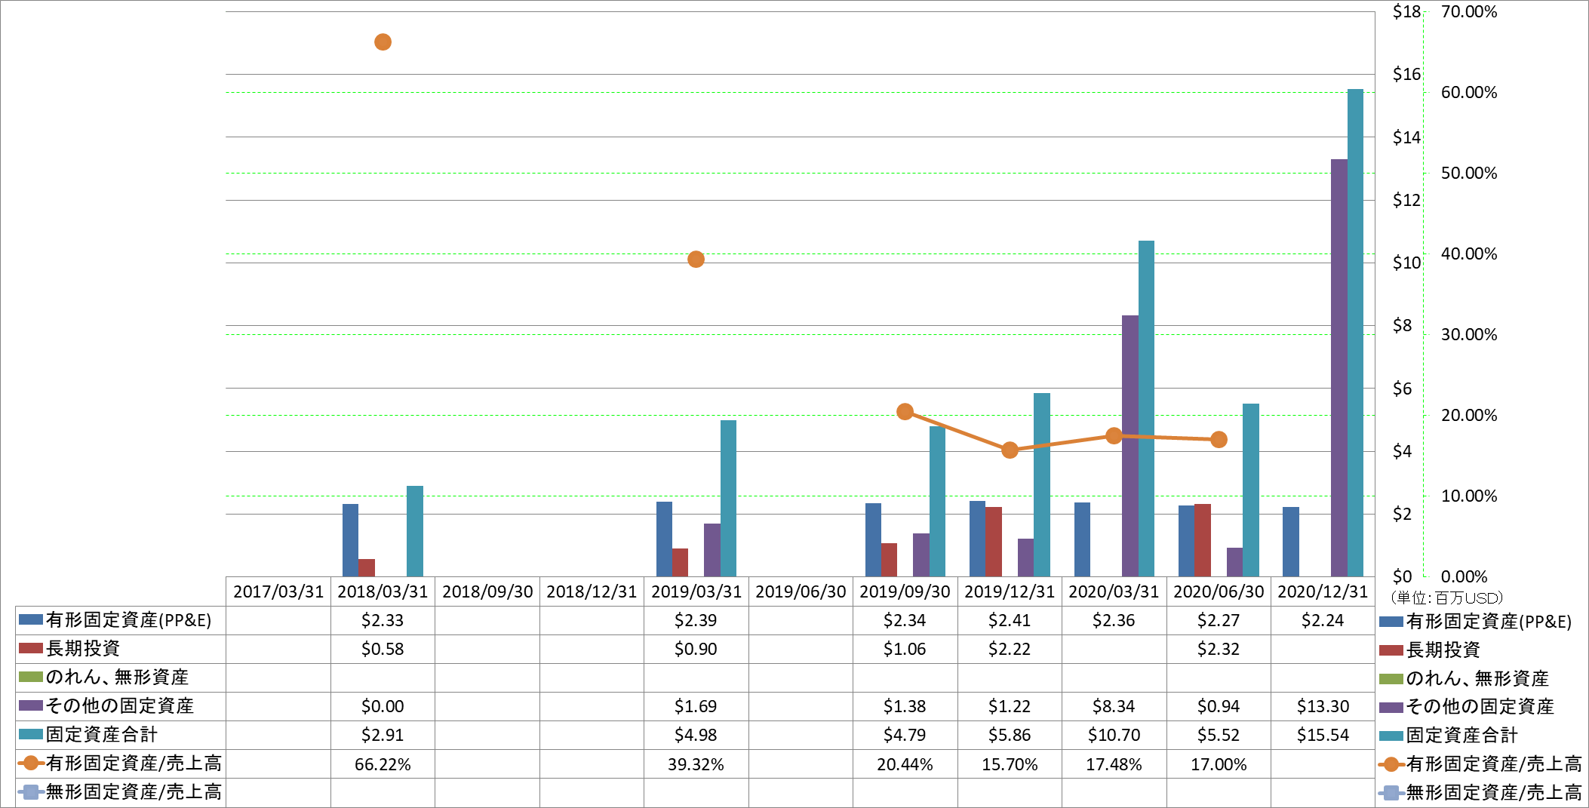Click the 2020/12/31 date column header
Screen dimensions: 1589x808
pos(1323,591)
